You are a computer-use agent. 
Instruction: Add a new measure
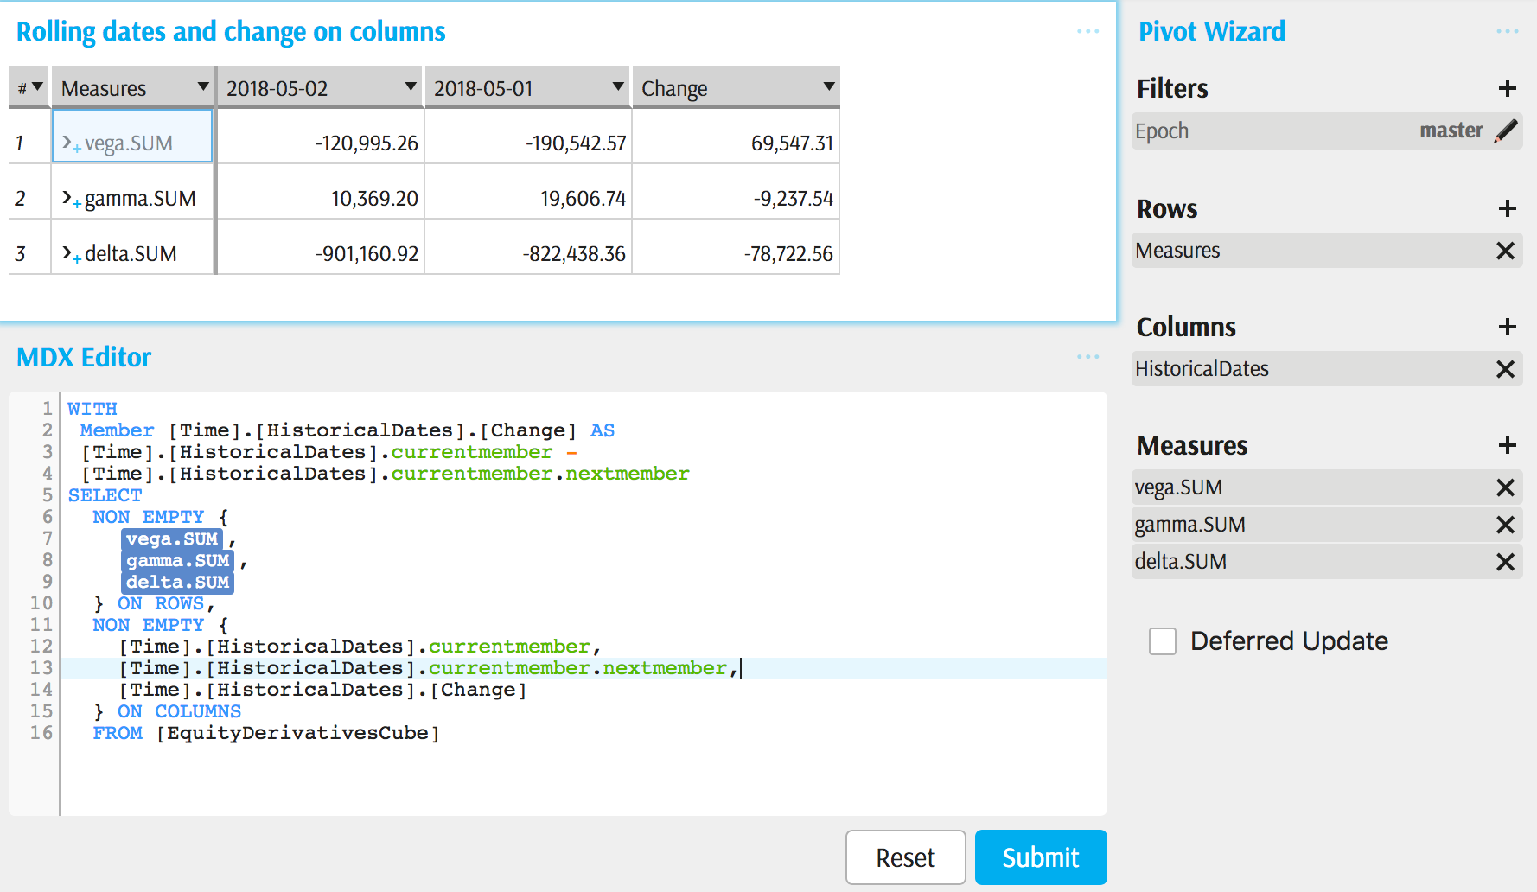[1507, 445]
